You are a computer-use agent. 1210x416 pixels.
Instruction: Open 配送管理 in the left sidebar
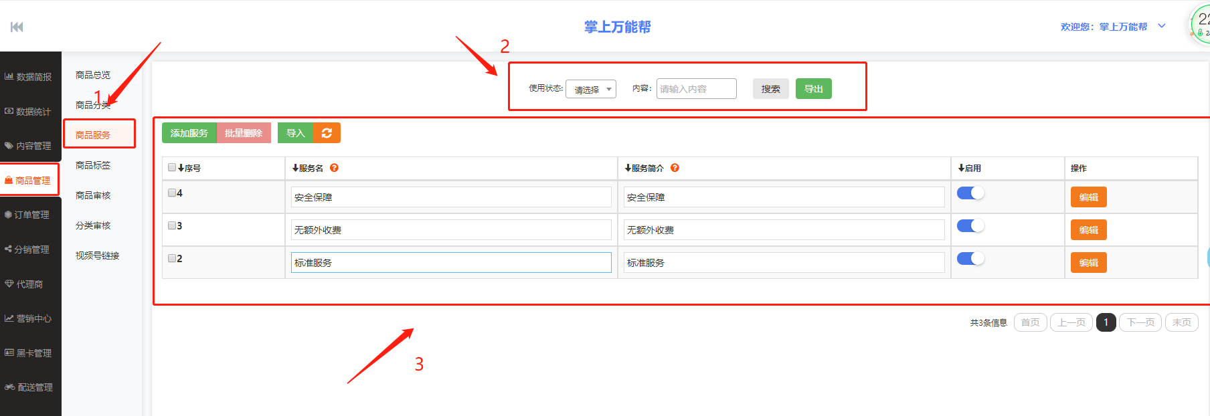tap(29, 387)
